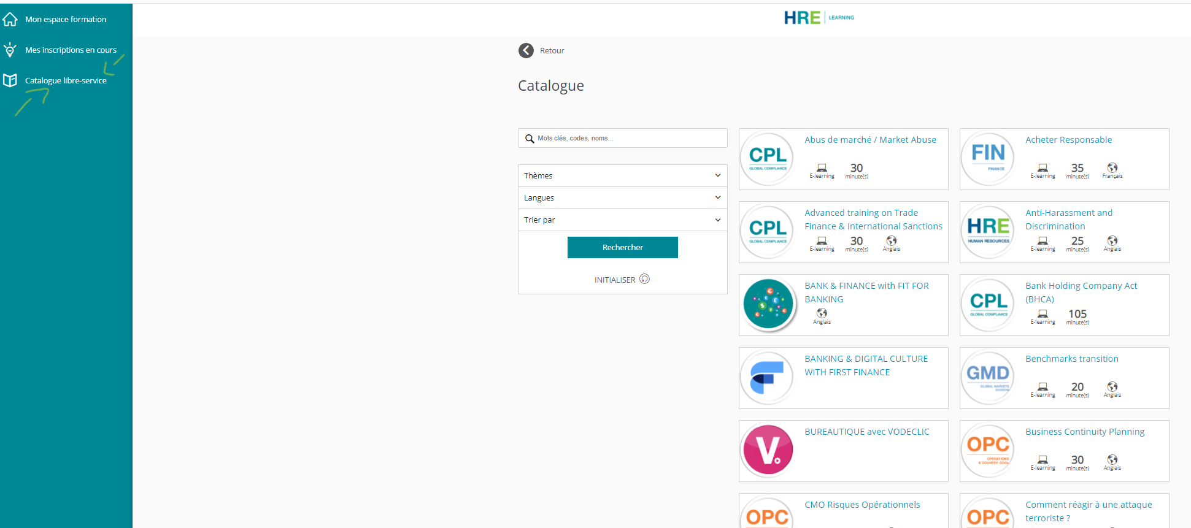Image resolution: width=1191 pixels, height=528 pixels.
Task: Click the Catalogue page heading
Action: coord(551,86)
